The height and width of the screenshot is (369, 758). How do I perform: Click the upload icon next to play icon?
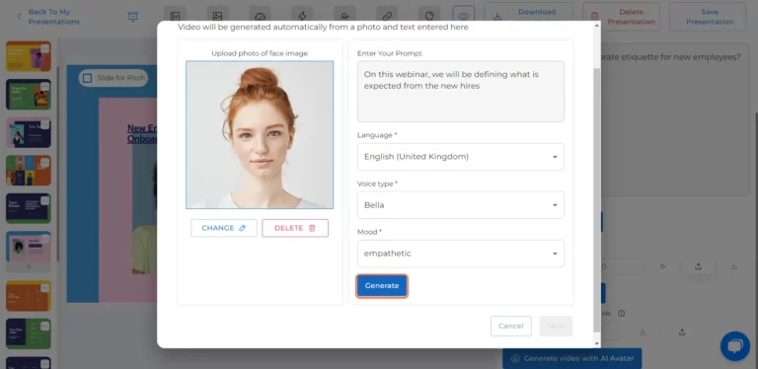(x=698, y=266)
